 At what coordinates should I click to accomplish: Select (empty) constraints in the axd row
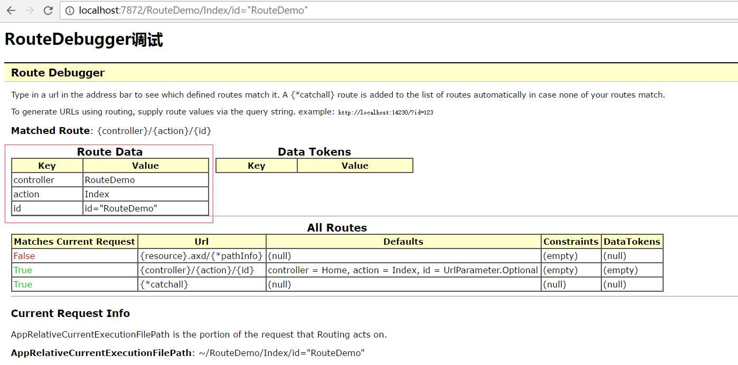[571, 256]
